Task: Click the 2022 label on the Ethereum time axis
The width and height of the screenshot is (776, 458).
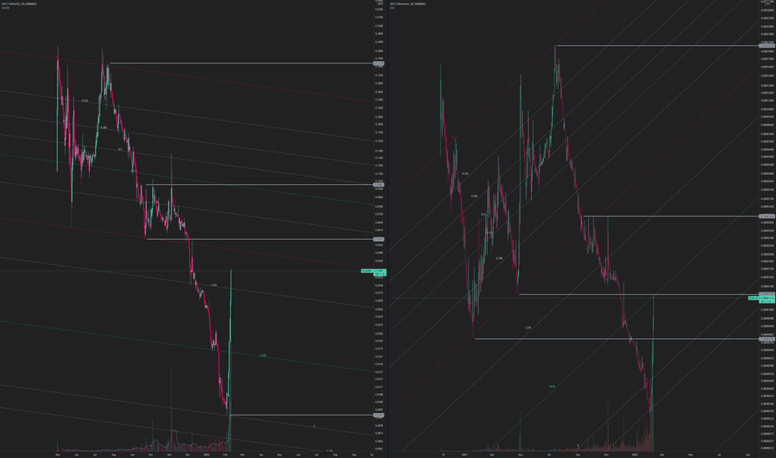Action: [x=635, y=454]
